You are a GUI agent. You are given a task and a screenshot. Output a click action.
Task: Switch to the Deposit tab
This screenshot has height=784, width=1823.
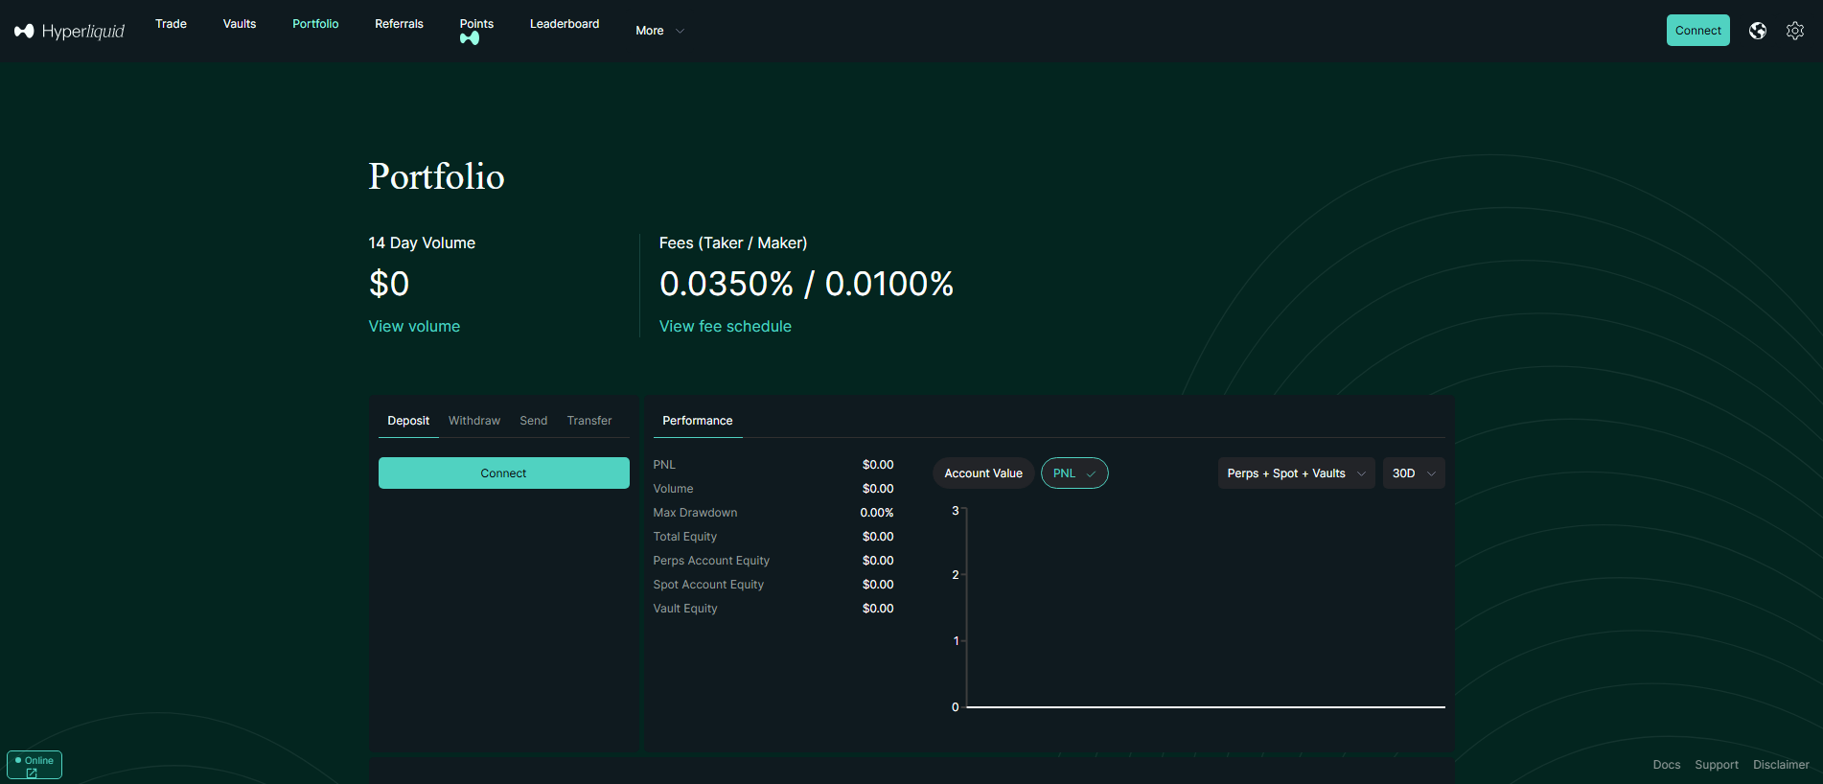408,421
